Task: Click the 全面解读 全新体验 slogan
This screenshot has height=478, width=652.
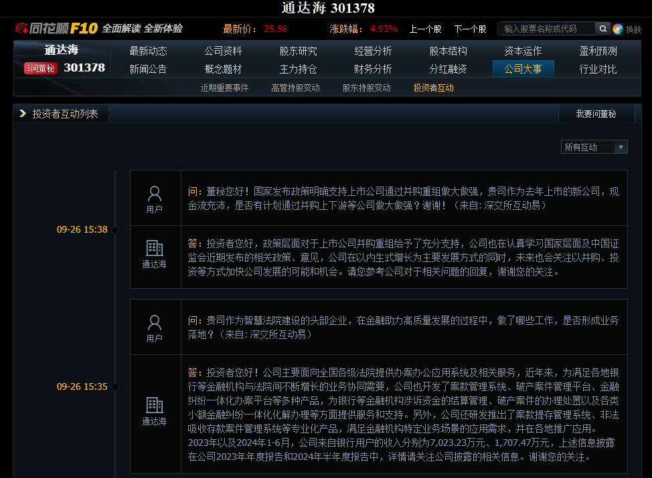Action: [142, 29]
